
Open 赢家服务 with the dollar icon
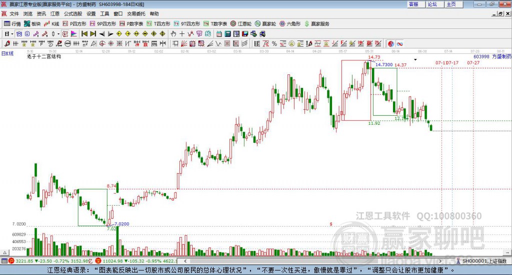pyautogui.click(x=316, y=24)
